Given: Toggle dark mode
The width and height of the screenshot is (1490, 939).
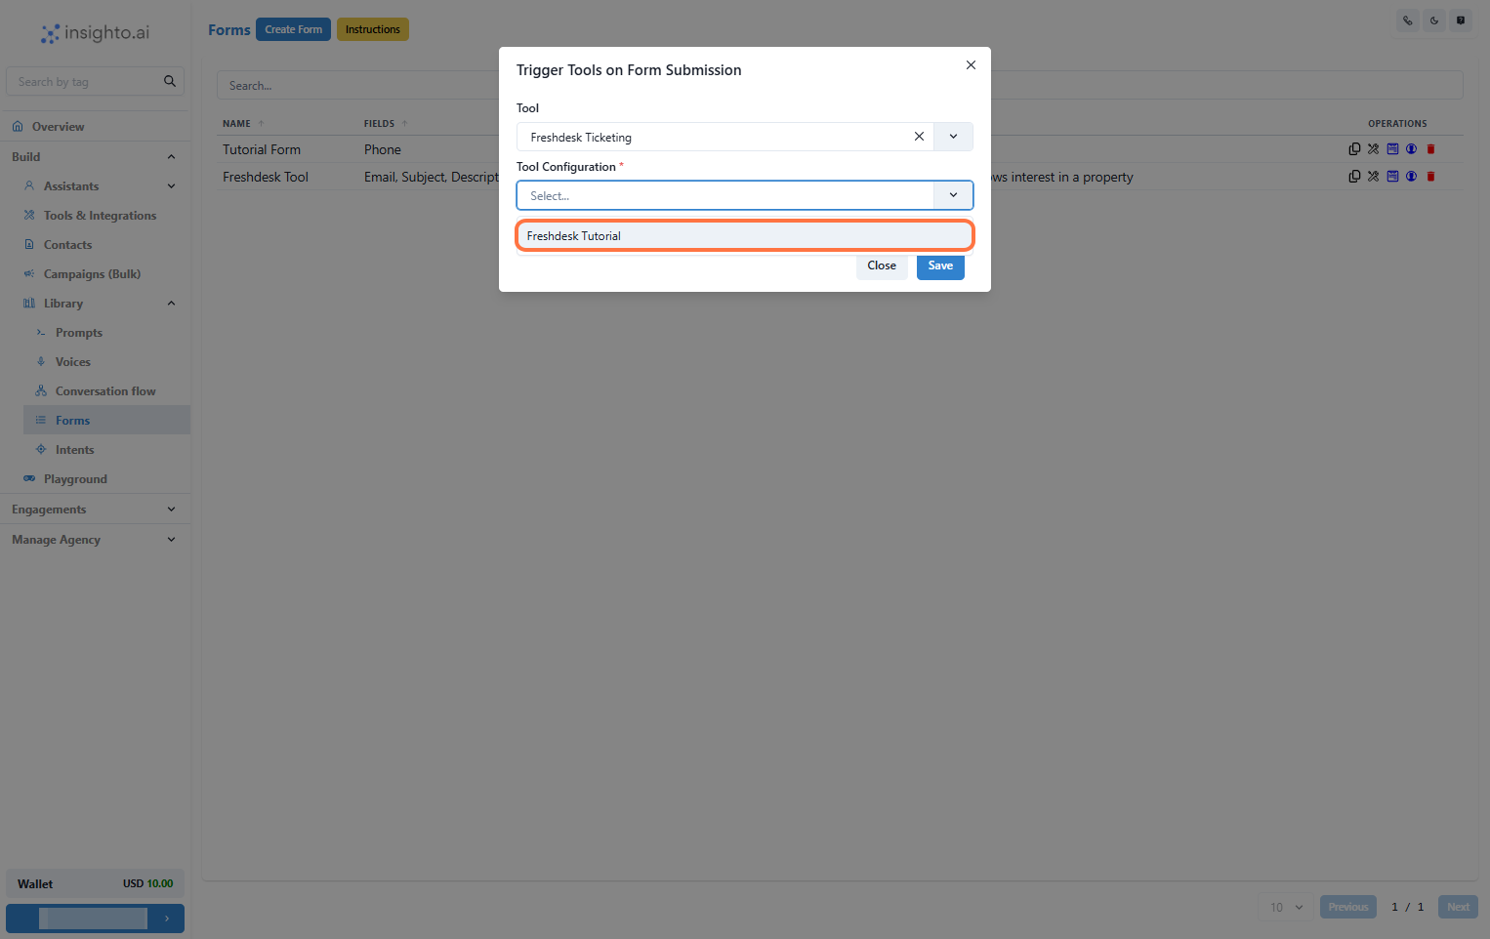Looking at the screenshot, I should click(1433, 20).
